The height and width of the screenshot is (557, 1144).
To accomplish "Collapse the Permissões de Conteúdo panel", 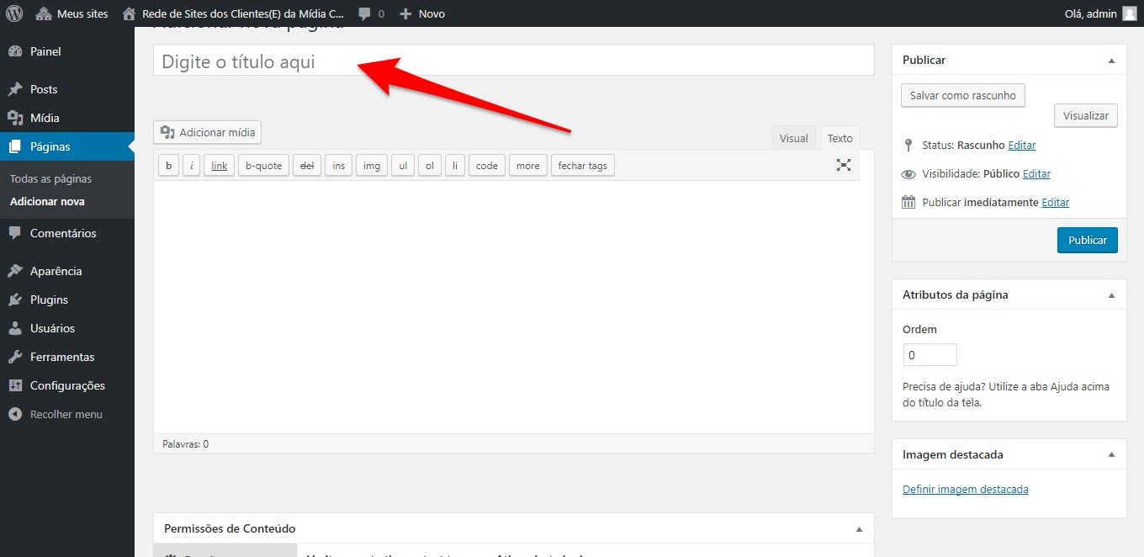I will [859, 529].
